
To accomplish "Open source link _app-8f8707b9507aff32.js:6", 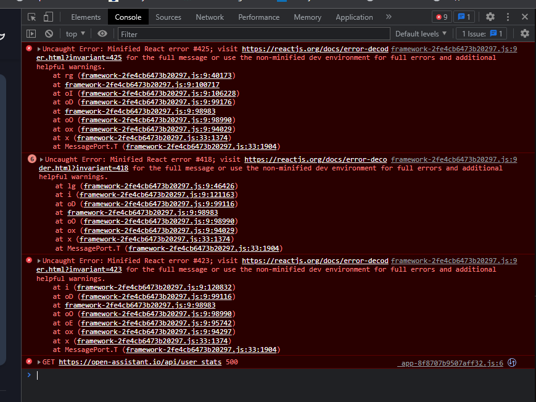I will point(450,363).
